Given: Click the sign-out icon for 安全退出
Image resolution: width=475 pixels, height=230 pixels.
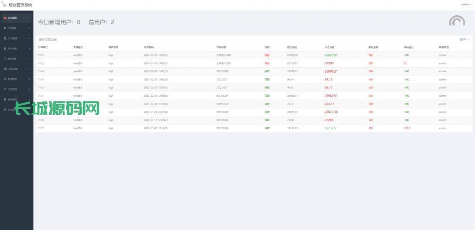Looking at the screenshot, I should 5,110.
